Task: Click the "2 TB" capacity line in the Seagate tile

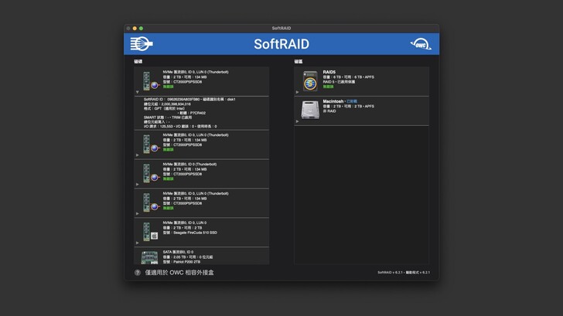Action: (x=183, y=228)
